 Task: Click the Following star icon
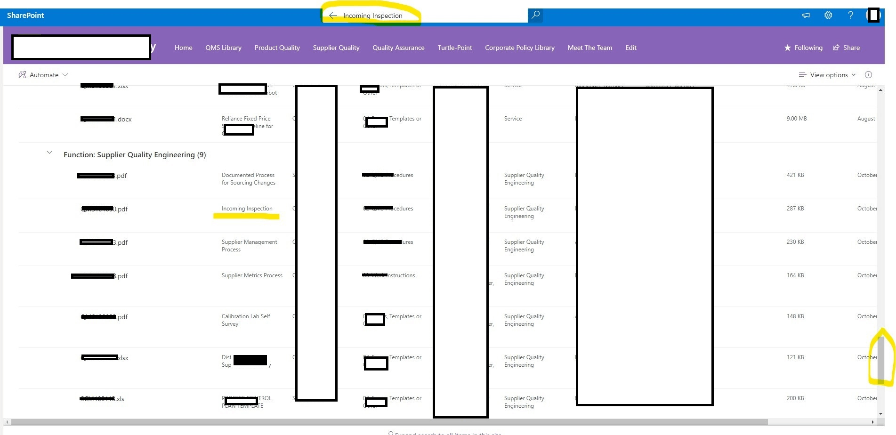pyautogui.click(x=787, y=48)
